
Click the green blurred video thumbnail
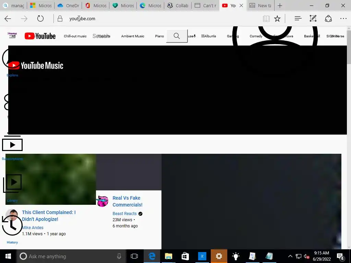(51, 179)
